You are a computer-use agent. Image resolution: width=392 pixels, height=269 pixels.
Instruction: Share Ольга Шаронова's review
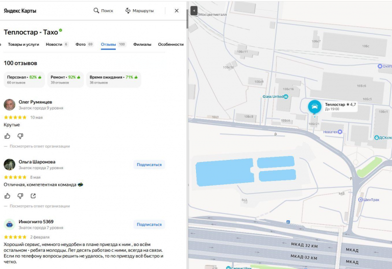pos(33,196)
